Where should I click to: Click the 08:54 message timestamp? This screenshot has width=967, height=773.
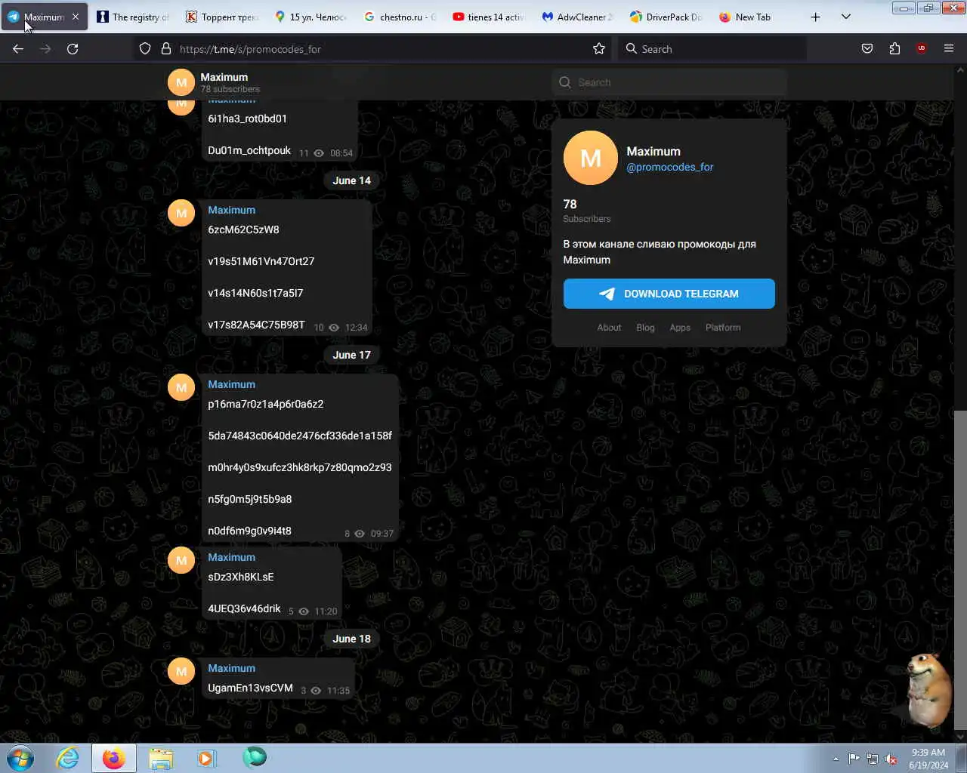pos(341,153)
